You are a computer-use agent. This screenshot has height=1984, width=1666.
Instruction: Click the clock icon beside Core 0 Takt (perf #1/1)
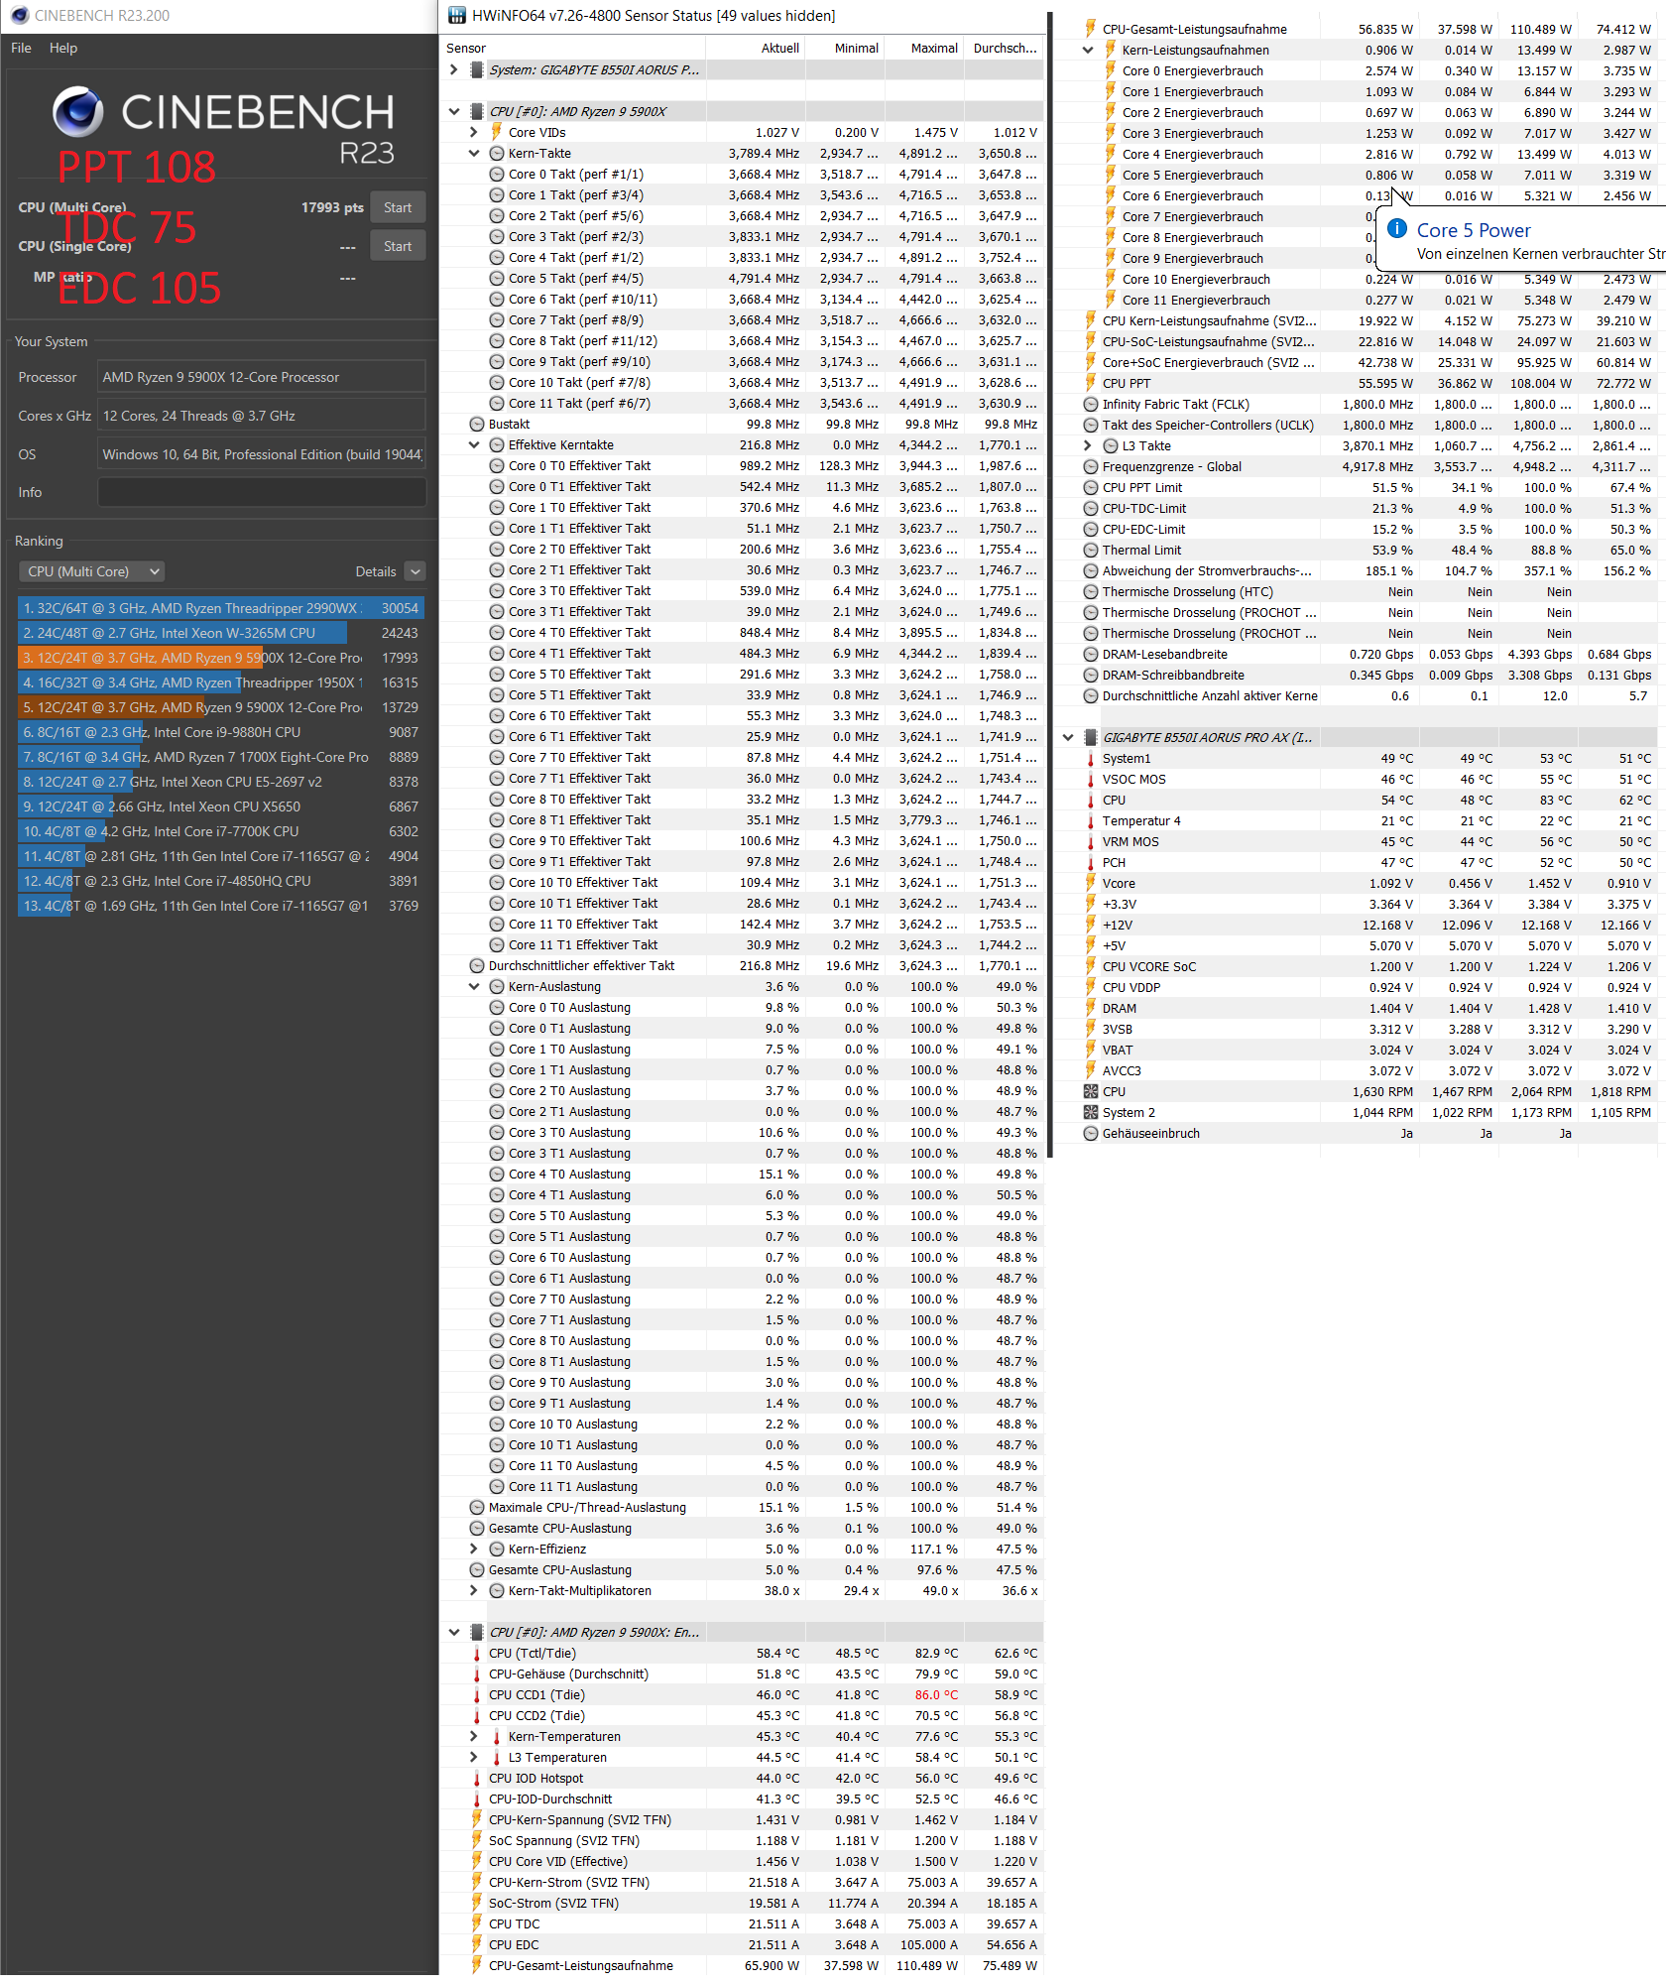click(x=497, y=174)
